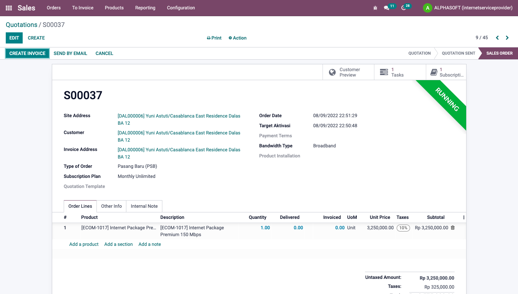Open the Print dropdown

pyautogui.click(x=214, y=38)
